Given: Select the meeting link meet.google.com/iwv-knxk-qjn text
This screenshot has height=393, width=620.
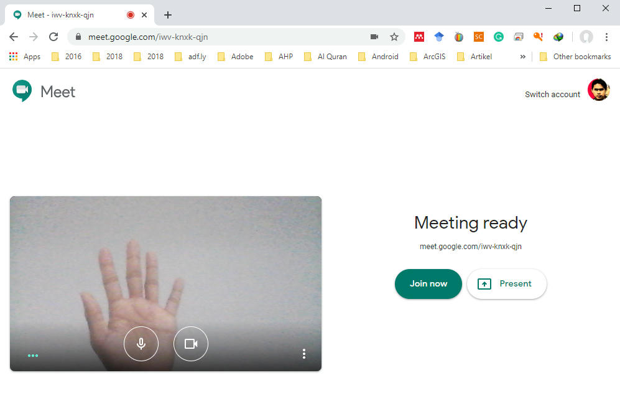Looking at the screenshot, I should 471,247.
